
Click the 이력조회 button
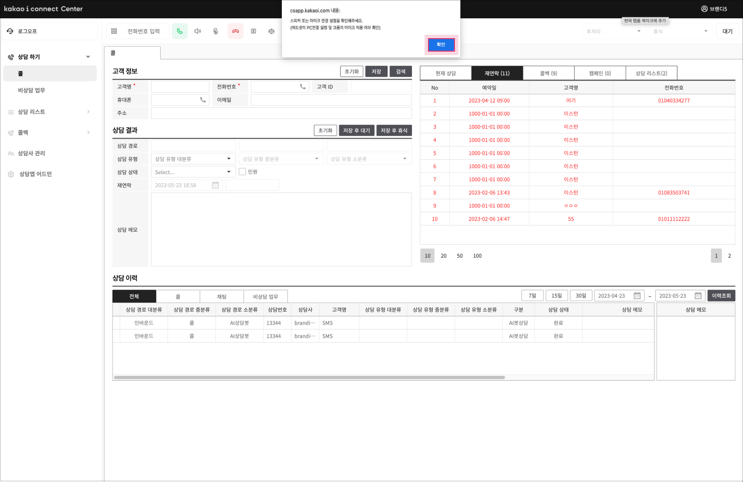tap(721, 296)
